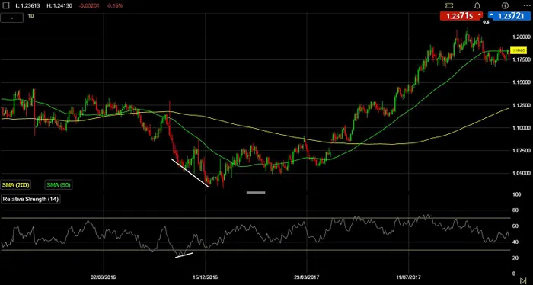Click the 0.6 spread indicator
This screenshot has width=533, height=285.
click(486, 22)
